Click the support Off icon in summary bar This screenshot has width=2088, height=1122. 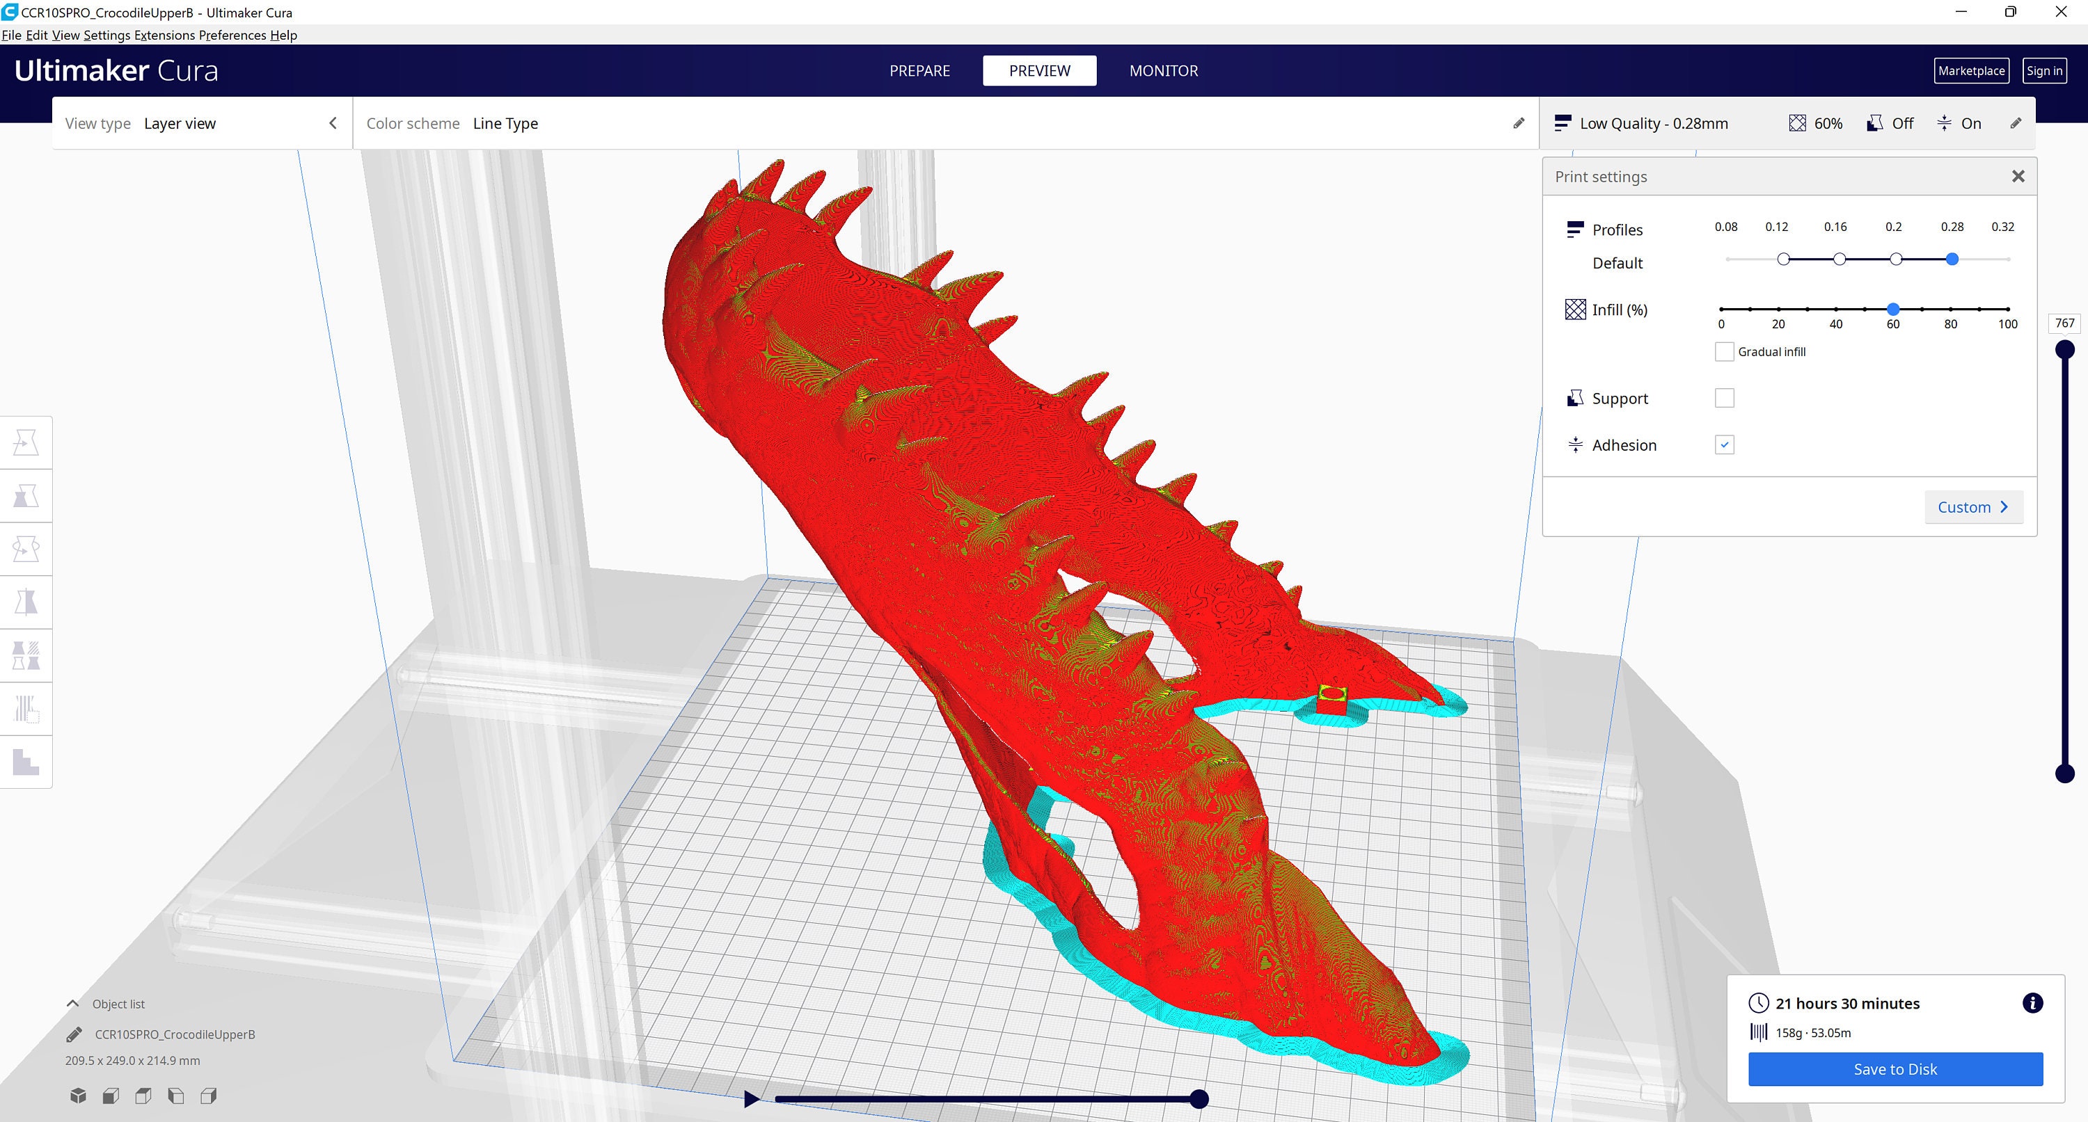(x=1875, y=123)
